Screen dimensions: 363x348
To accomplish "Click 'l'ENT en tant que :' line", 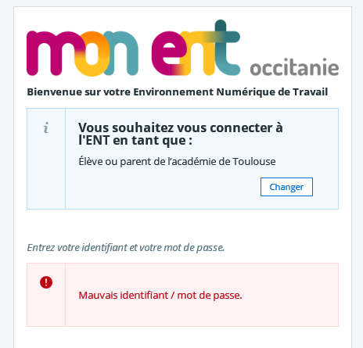I will (135, 141).
